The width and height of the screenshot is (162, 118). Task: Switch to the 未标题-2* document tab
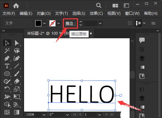point(48,33)
